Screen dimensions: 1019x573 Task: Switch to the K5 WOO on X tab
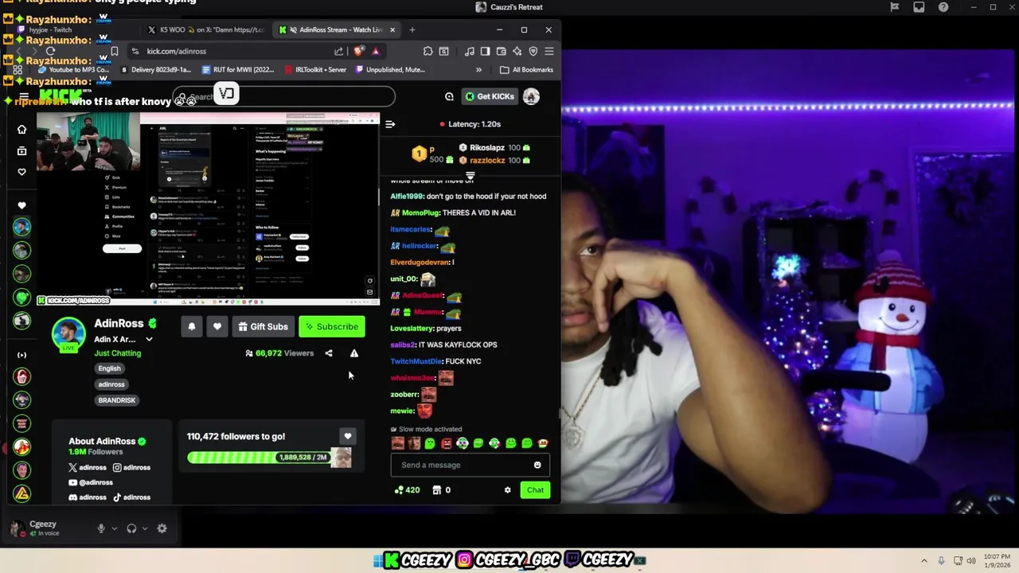tap(206, 30)
